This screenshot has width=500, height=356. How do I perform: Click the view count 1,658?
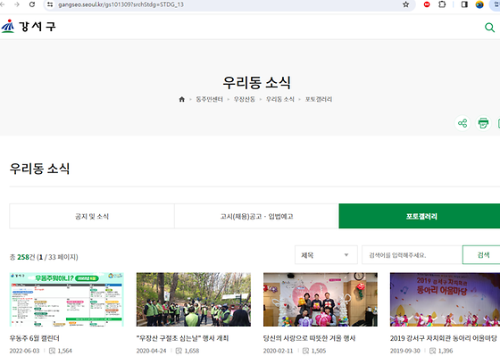tap(192, 351)
